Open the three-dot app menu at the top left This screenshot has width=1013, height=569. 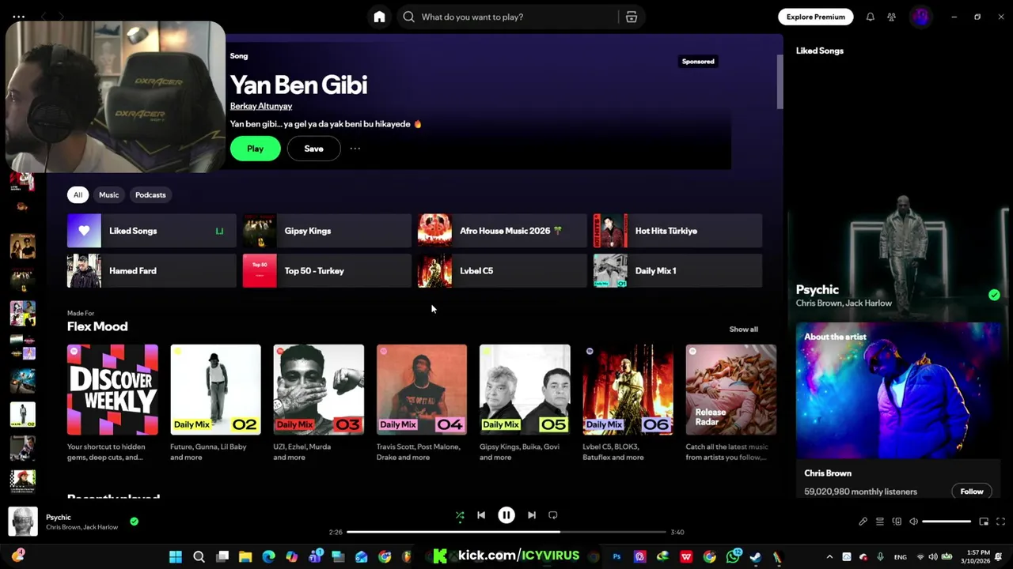(x=18, y=17)
